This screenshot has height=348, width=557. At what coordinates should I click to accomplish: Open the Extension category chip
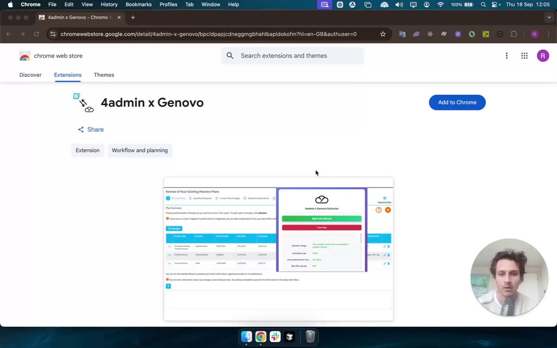click(x=87, y=150)
